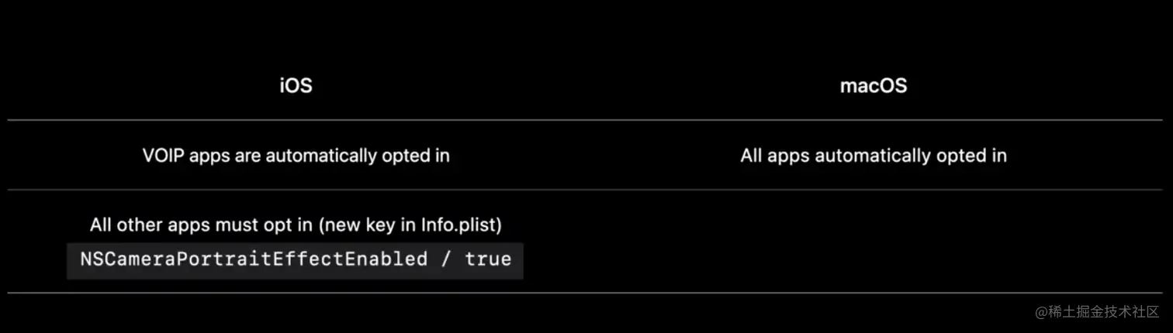Click the slash separator in the code snippet
This screenshot has width=1173, height=333.
pos(445,259)
